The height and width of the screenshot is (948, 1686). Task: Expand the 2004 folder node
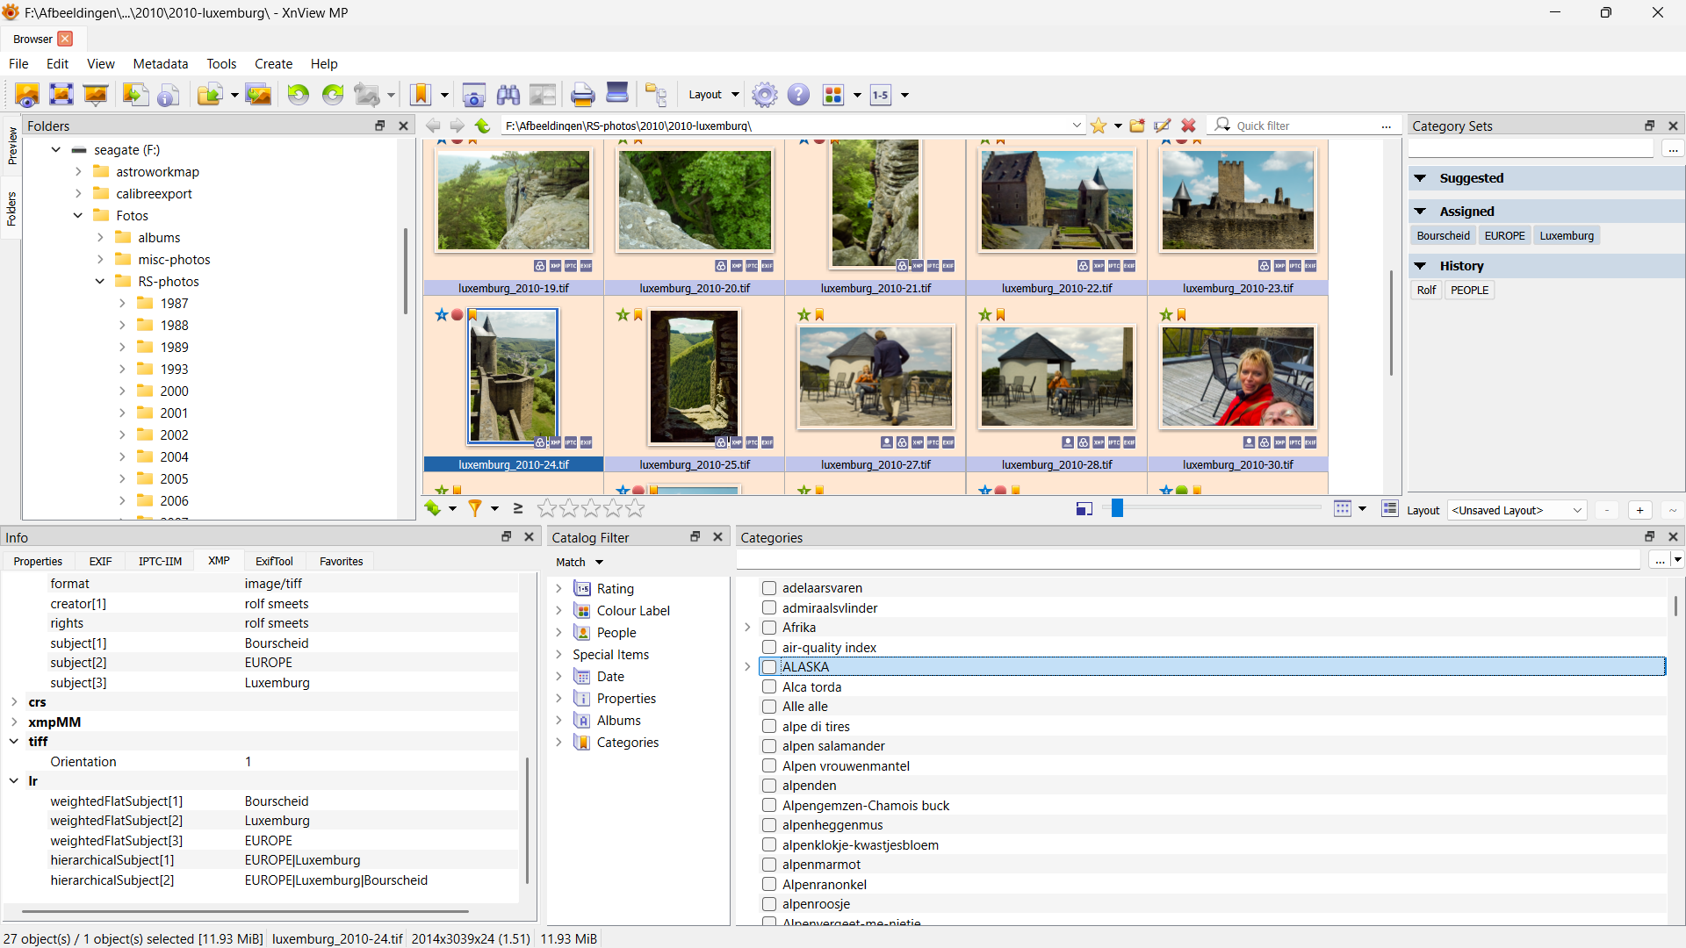tap(122, 456)
